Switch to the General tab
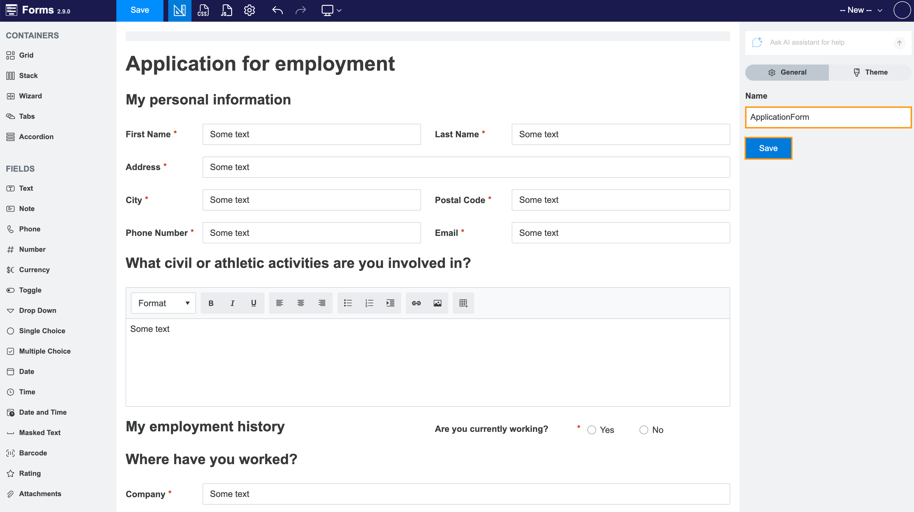The width and height of the screenshot is (914, 512). point(787,72)
